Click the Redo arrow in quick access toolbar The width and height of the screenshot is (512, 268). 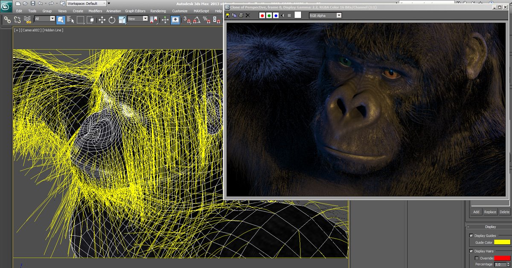point(51,3)
